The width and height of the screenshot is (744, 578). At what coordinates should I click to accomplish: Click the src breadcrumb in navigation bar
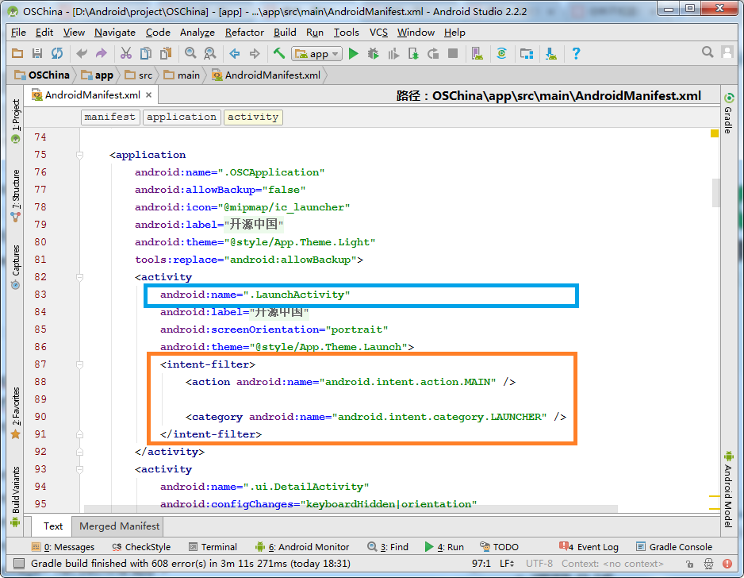point(139,75)
